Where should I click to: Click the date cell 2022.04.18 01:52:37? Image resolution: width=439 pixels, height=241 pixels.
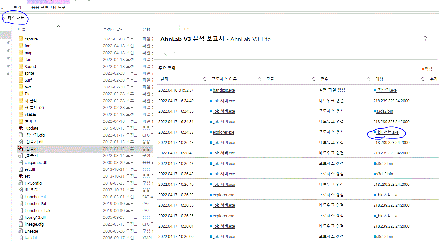(x=176, y=90)
